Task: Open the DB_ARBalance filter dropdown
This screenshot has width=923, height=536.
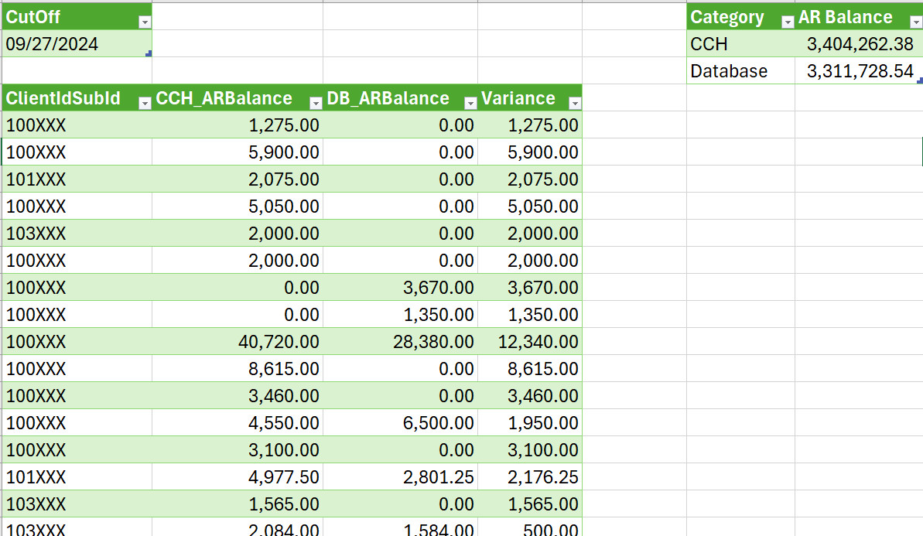Action: (x=470, y=104)
